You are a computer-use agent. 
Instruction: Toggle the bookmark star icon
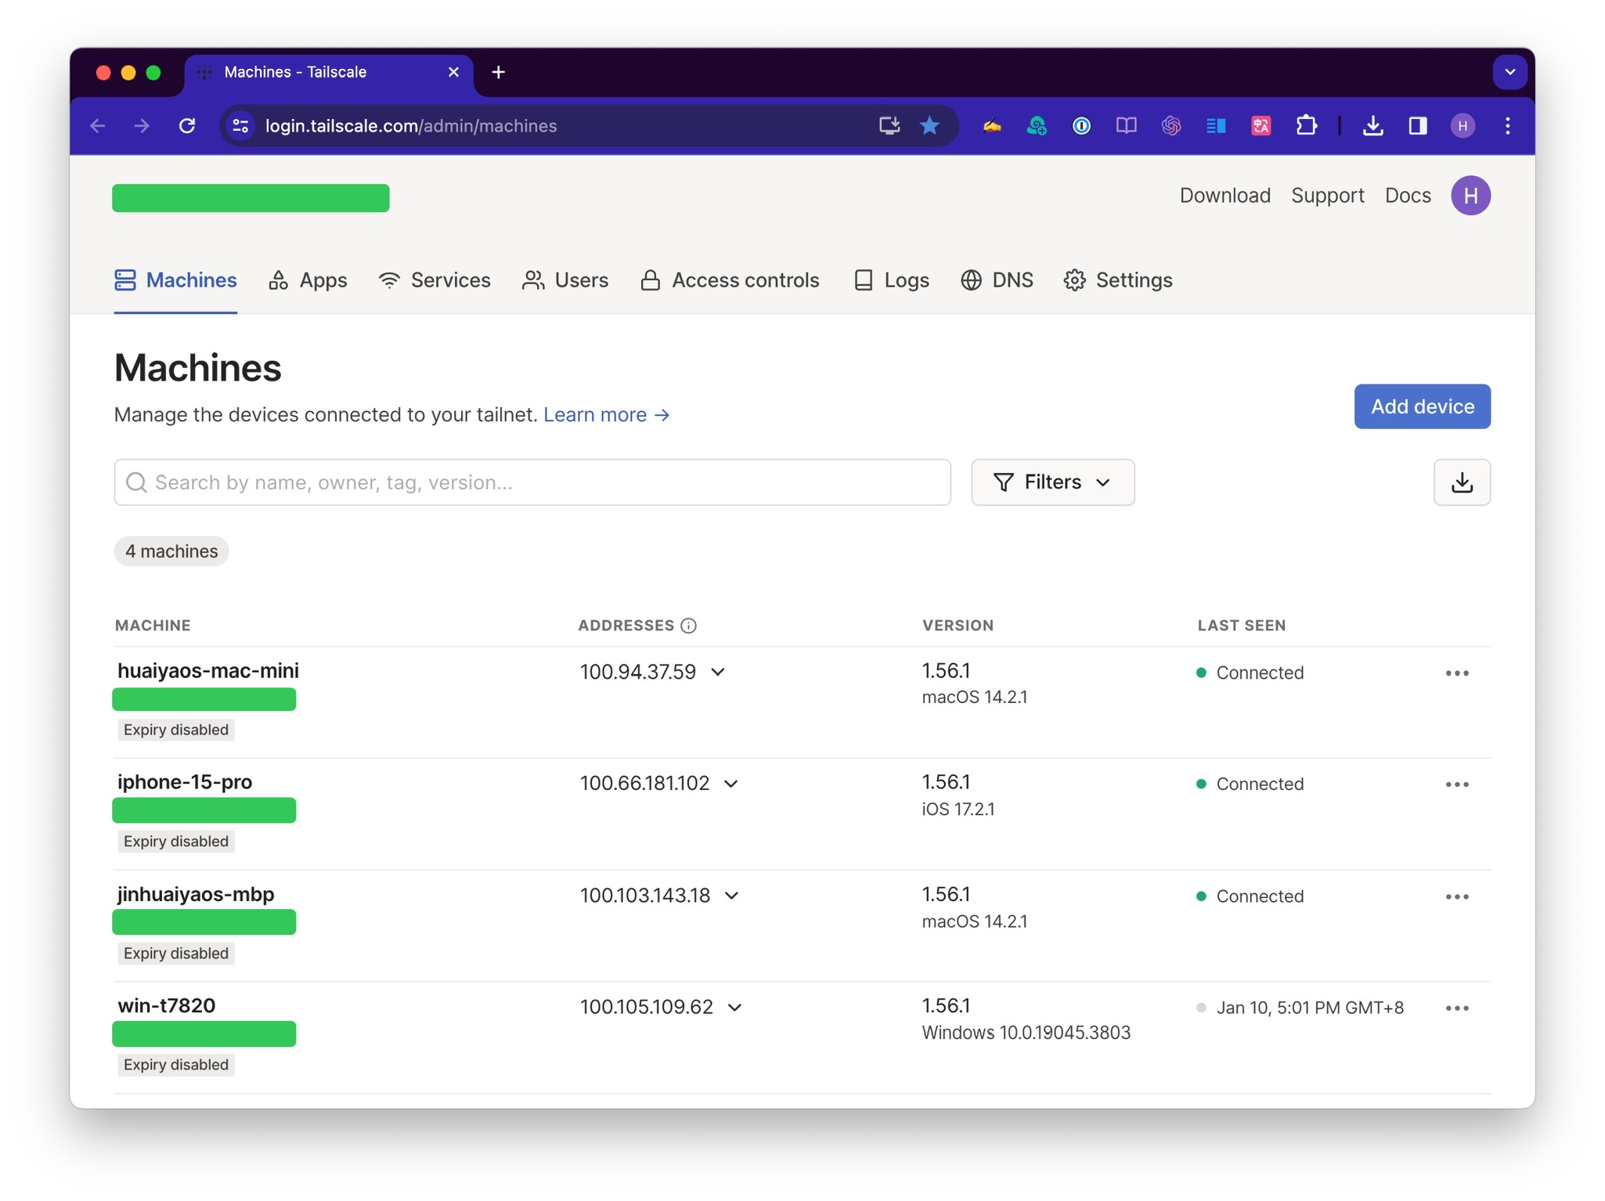pos(929,126)
